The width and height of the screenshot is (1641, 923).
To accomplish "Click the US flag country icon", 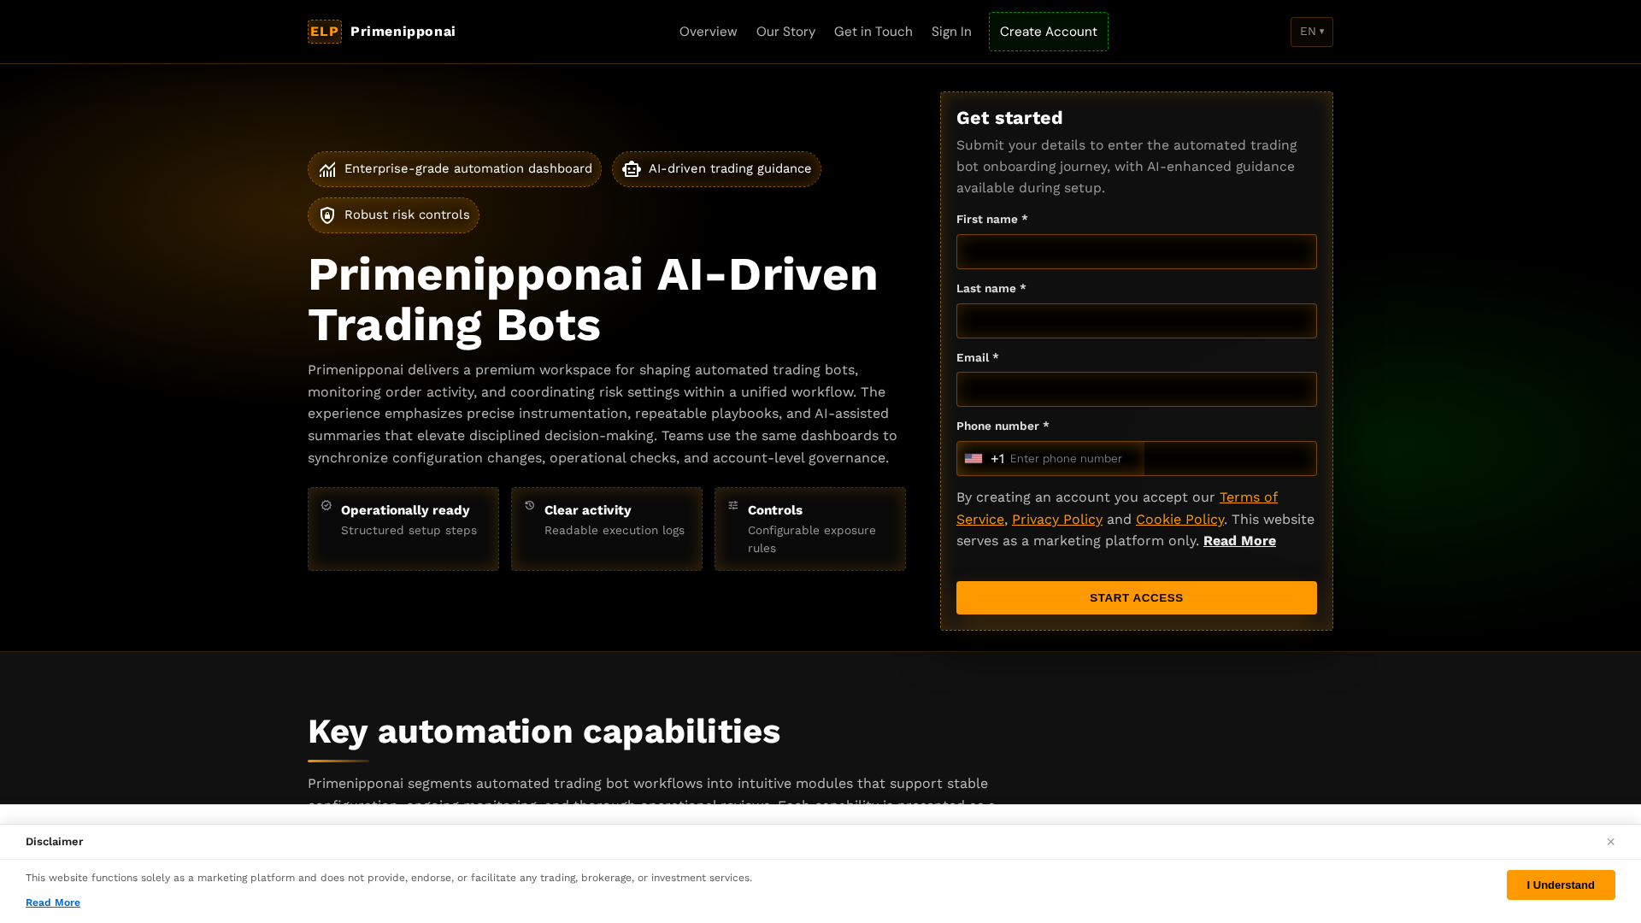I will [x=973, y=459].
